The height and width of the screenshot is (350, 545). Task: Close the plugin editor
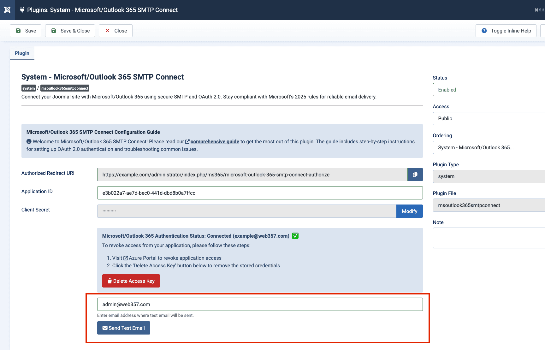(x=116, y=31)
